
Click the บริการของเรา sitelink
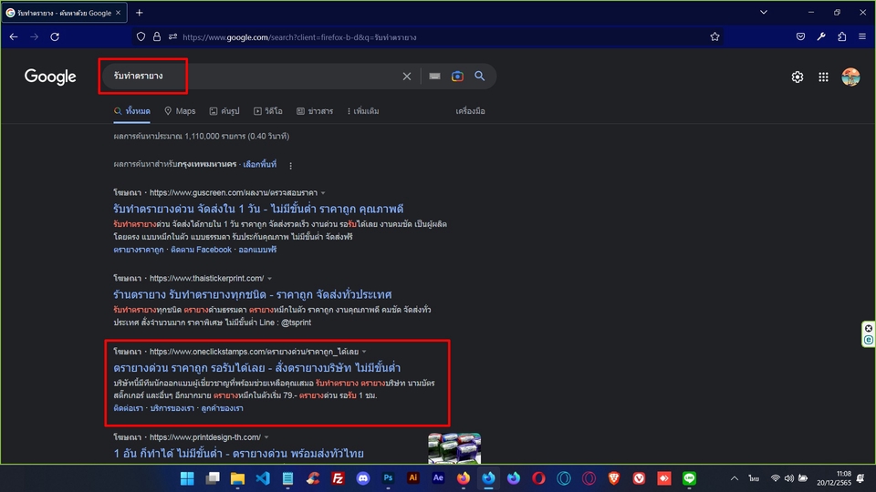172,408
